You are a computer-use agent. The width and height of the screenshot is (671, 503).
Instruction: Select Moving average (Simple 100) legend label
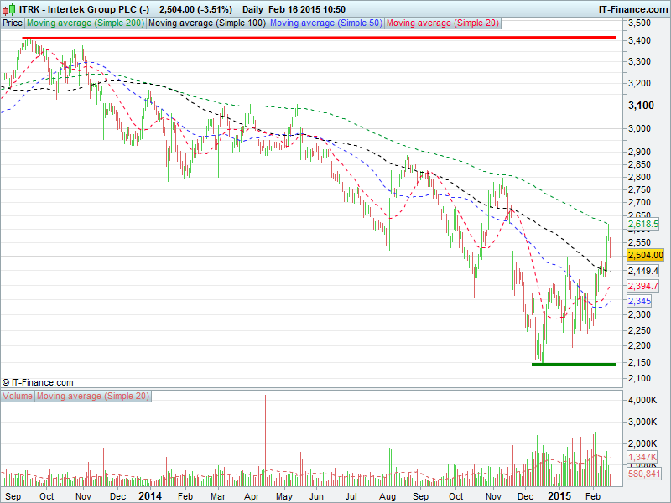(x=207, y=23)
